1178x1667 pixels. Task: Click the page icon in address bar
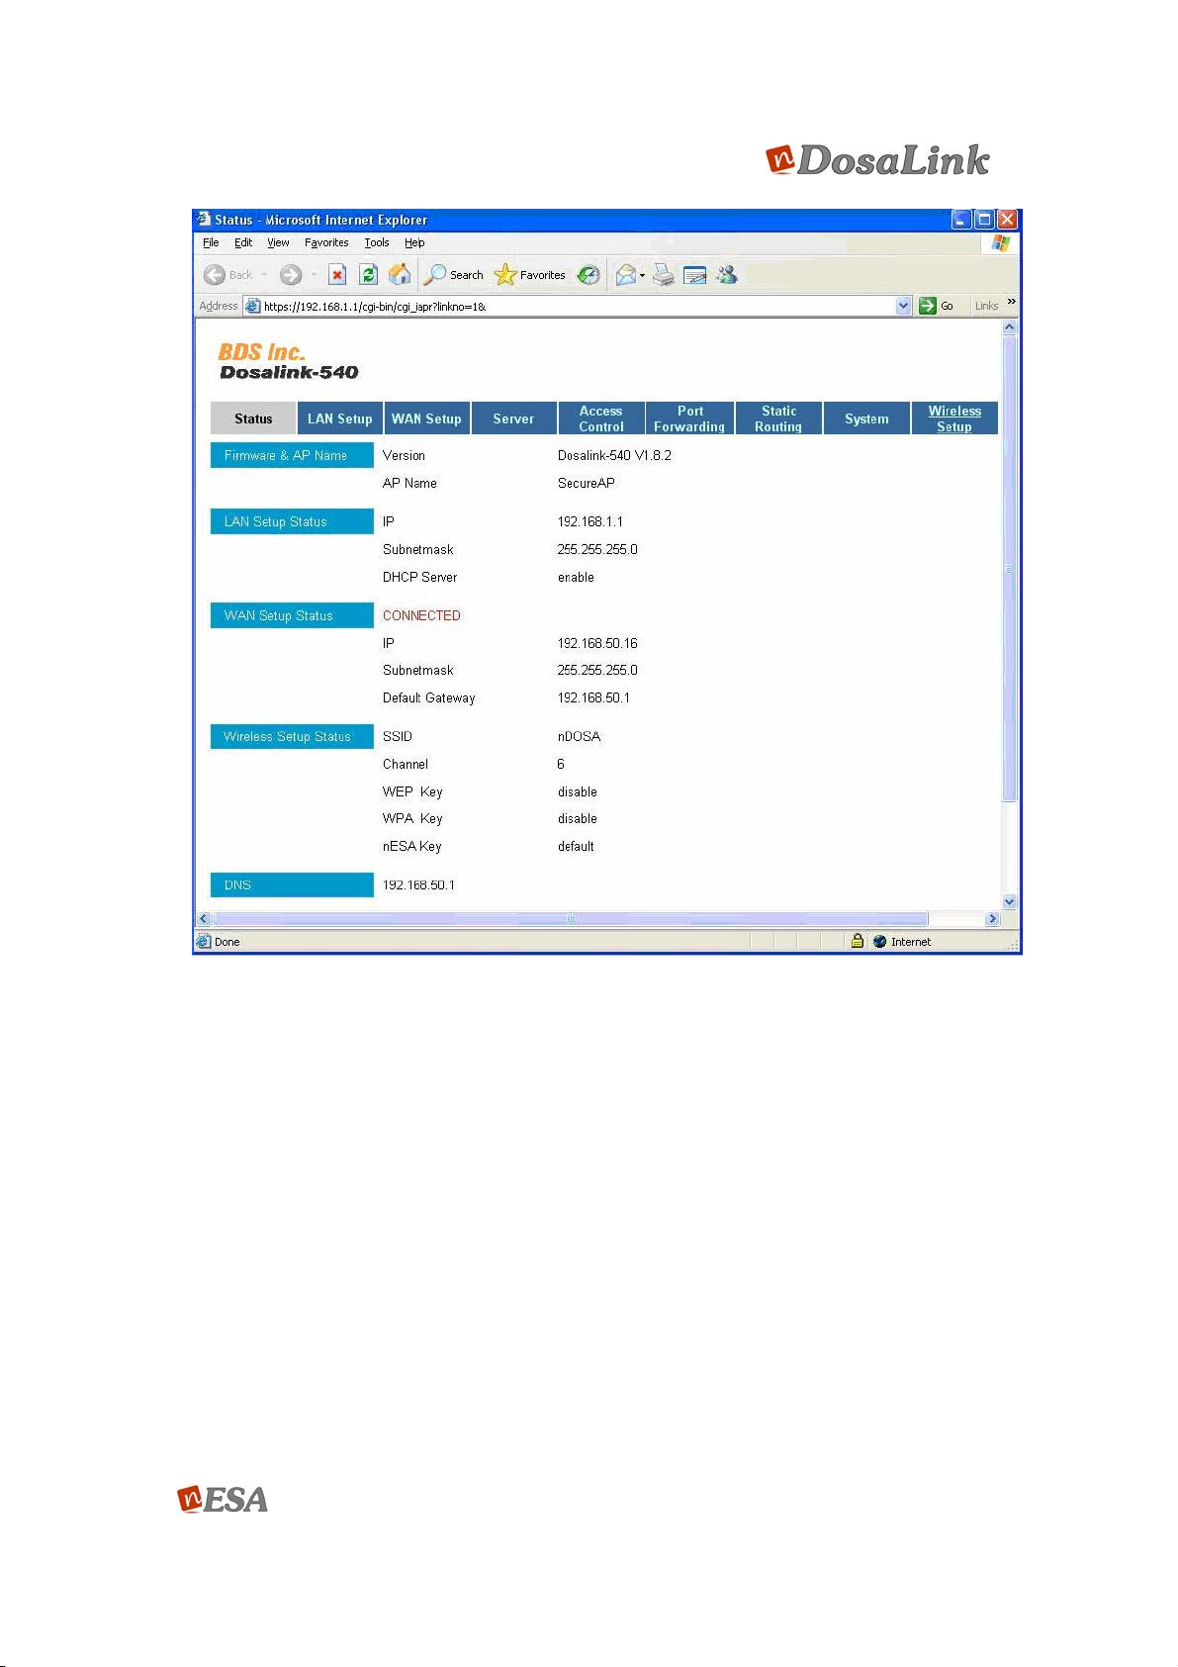(x=253, y=306)
